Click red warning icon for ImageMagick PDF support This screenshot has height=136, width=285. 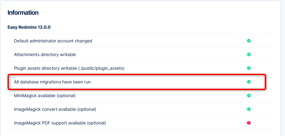tap(249, 123)
